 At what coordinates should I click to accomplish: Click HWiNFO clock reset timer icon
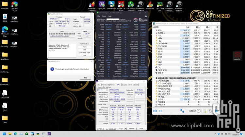pos(199,111)
